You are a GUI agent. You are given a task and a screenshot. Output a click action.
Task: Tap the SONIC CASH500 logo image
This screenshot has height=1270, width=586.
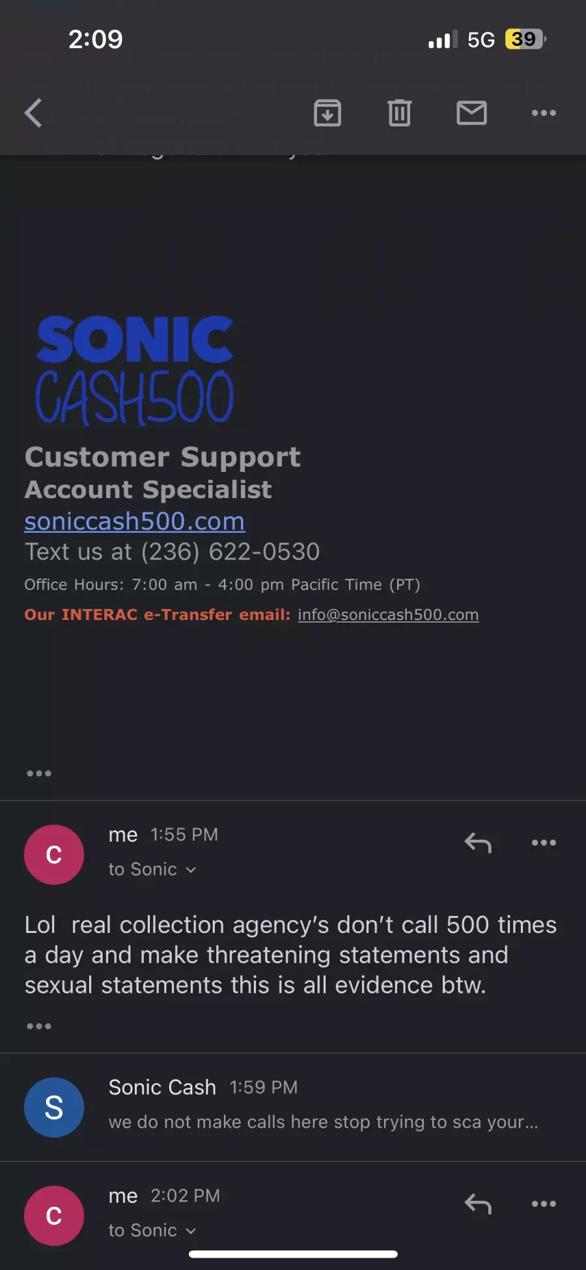[134, 370]
